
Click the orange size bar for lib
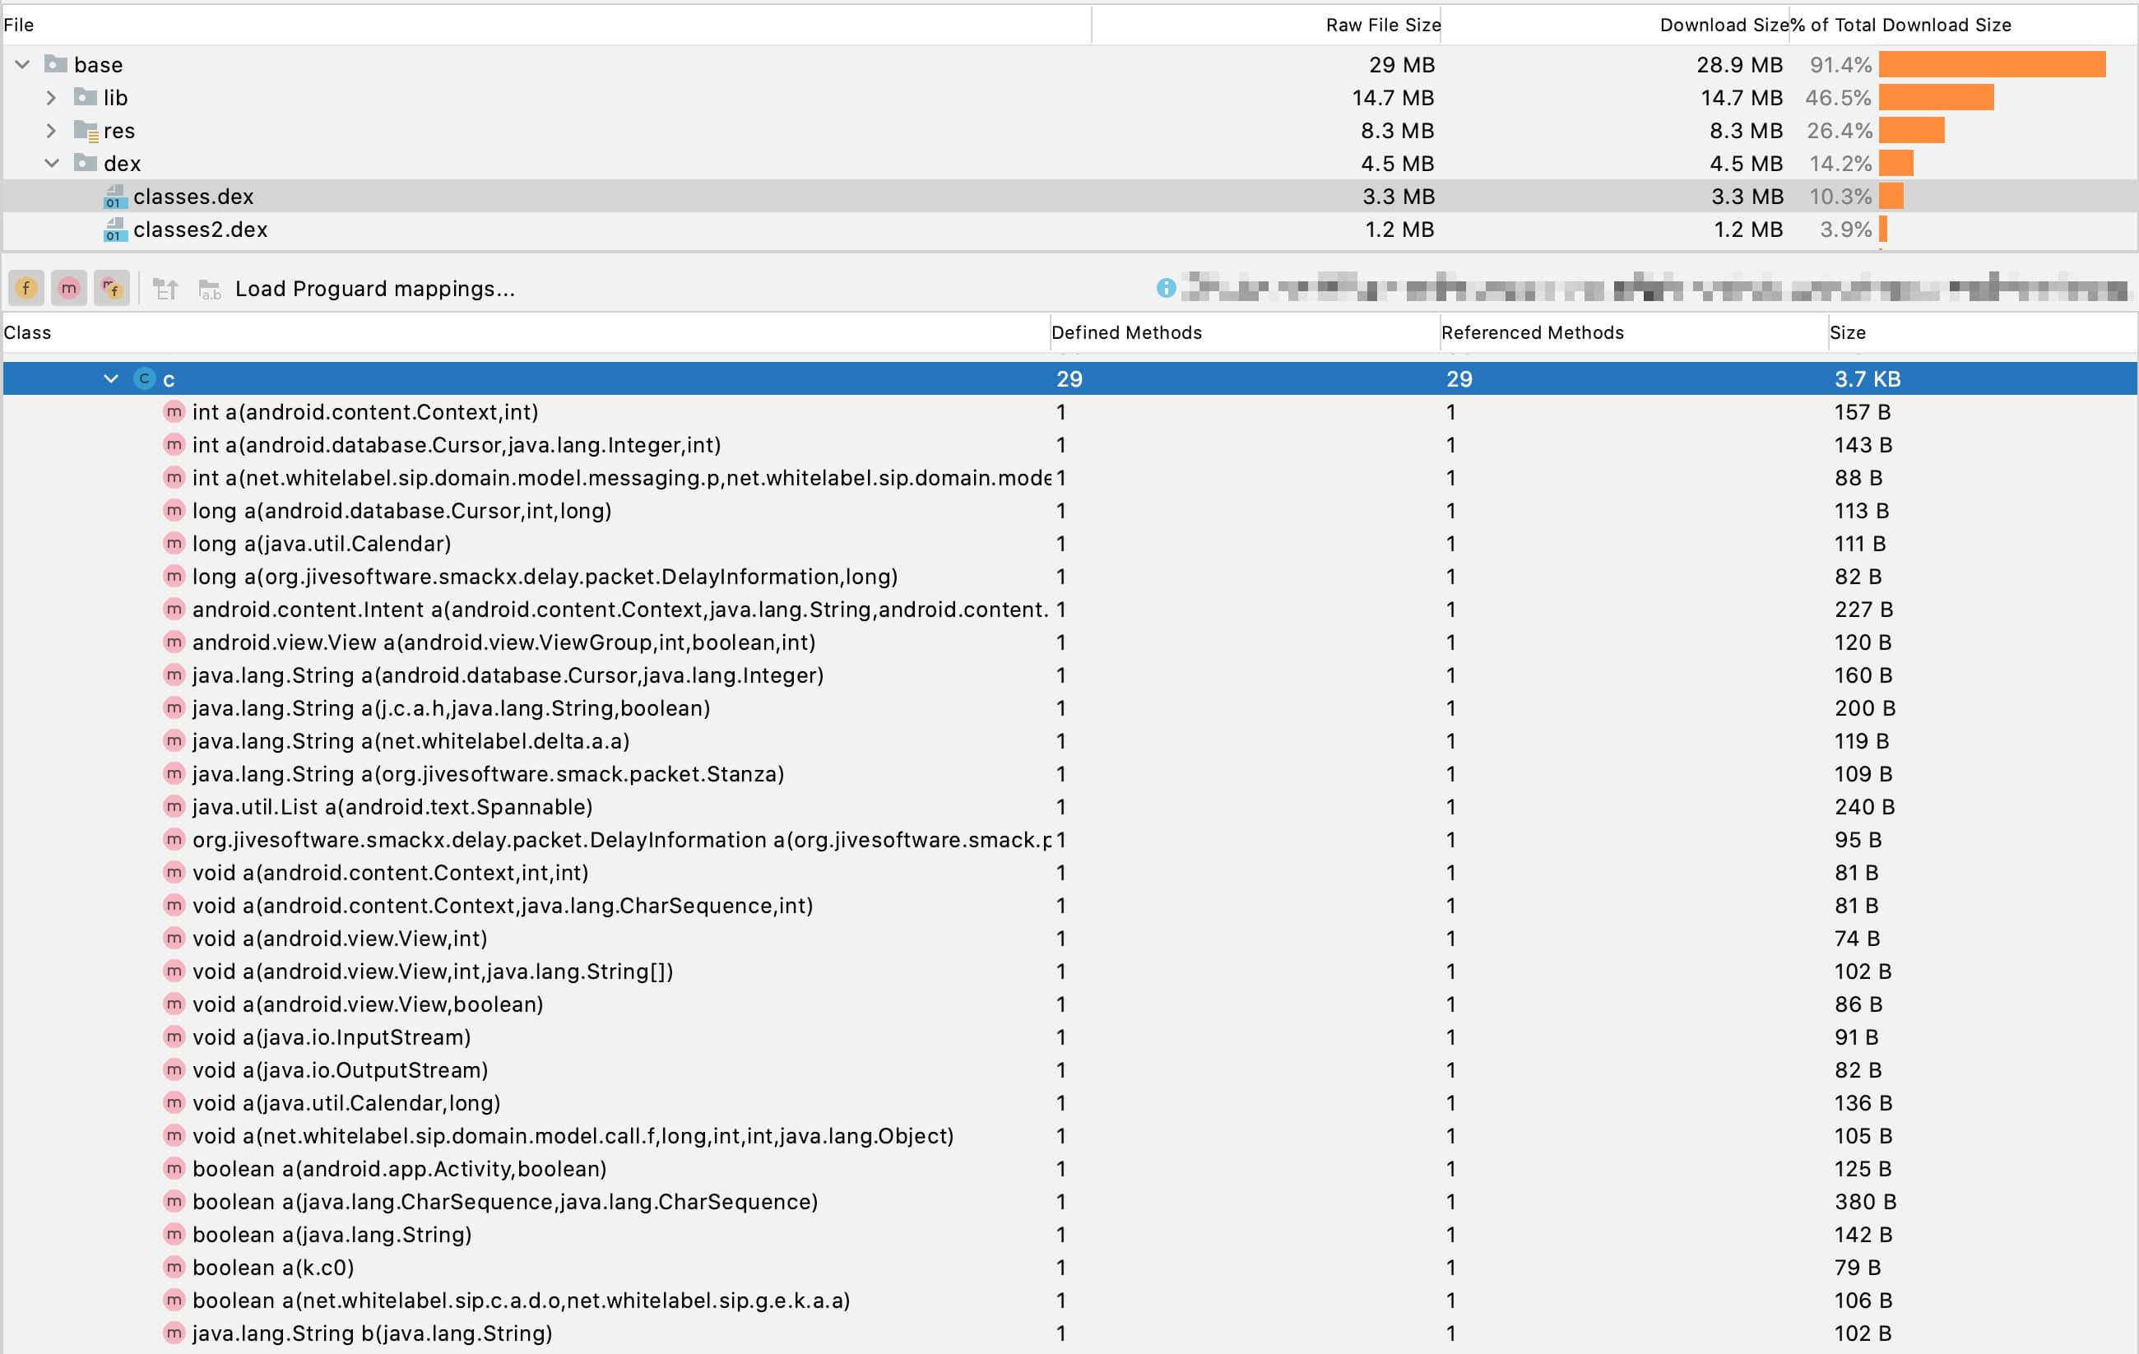[x=1935, y=97]
